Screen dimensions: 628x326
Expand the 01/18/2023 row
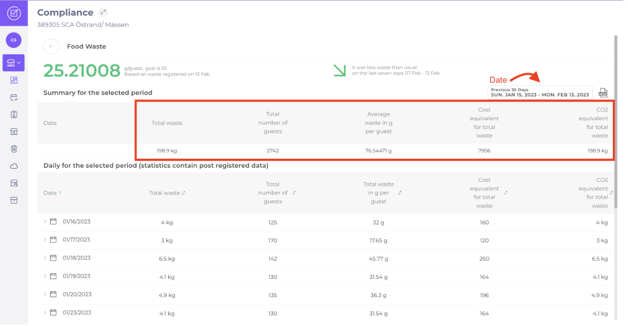(45, 258)
